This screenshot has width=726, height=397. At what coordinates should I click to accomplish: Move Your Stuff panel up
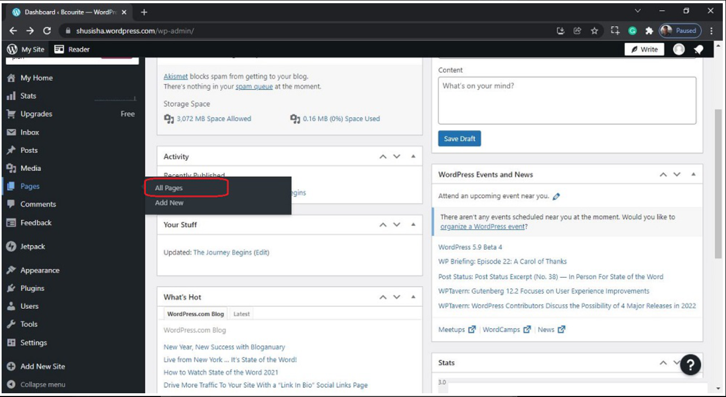click(x=382, y=225)
